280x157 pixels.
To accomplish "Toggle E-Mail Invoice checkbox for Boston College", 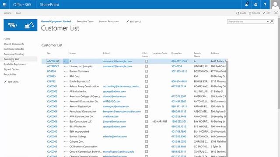I will tap(147, 137).
